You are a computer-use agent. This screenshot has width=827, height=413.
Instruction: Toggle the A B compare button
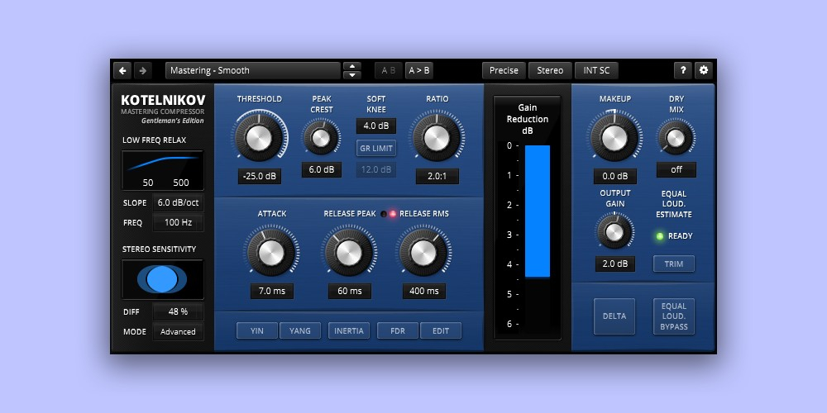pos(389,70)
